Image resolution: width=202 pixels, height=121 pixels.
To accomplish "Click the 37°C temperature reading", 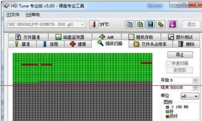I will (104, 24).
